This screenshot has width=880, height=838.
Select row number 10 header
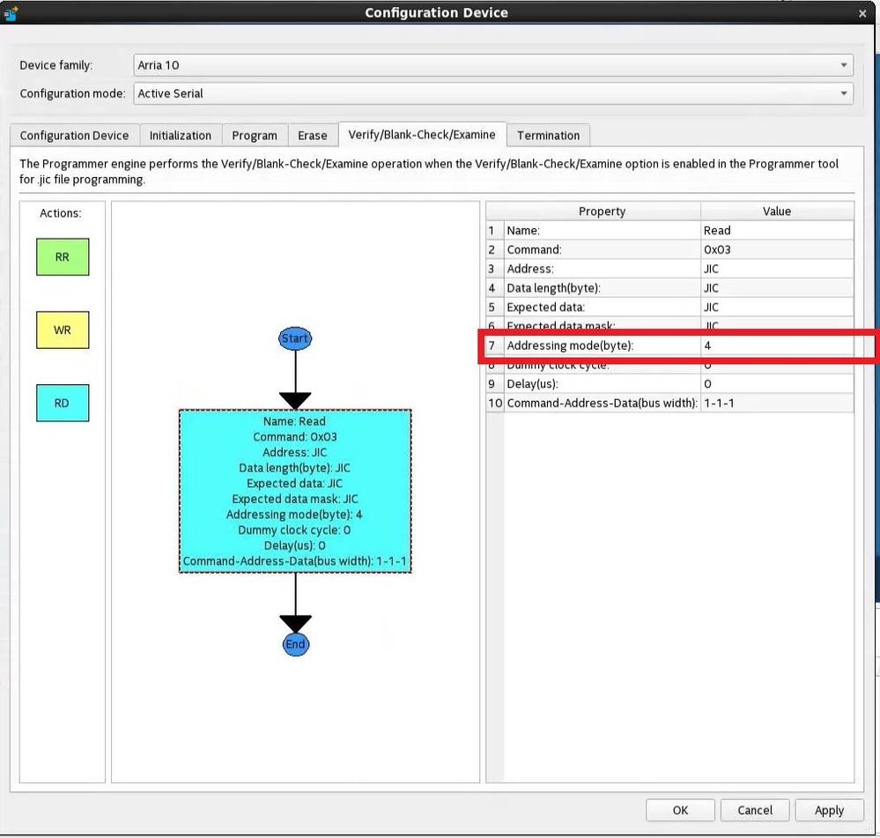coord(495,403)
